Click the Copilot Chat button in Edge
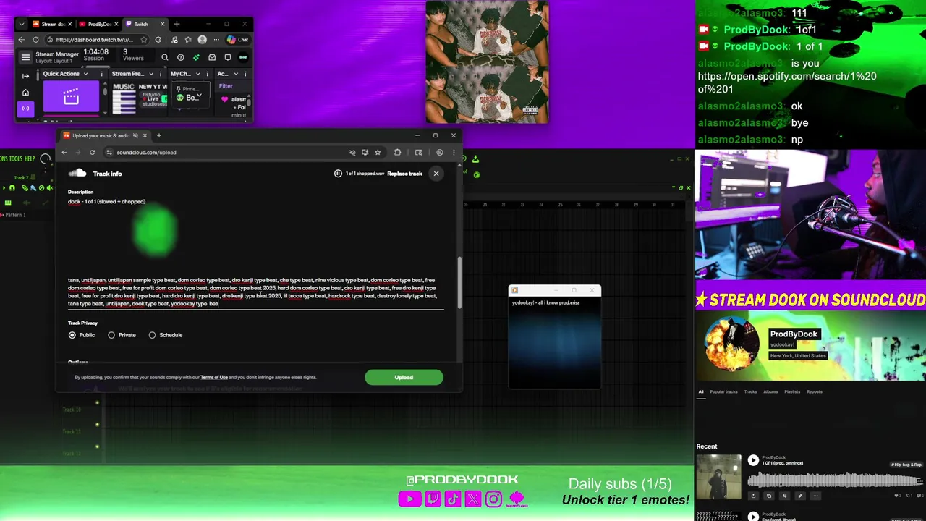926x521 pixels. (x=237, y=40)
